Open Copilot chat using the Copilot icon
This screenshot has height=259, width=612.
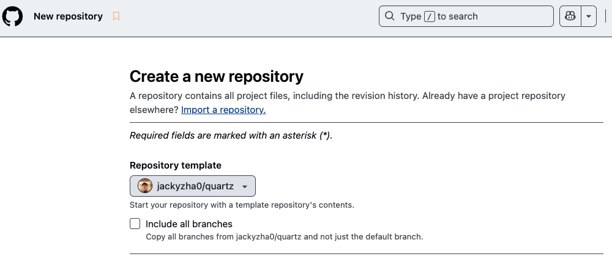[570, 16]
